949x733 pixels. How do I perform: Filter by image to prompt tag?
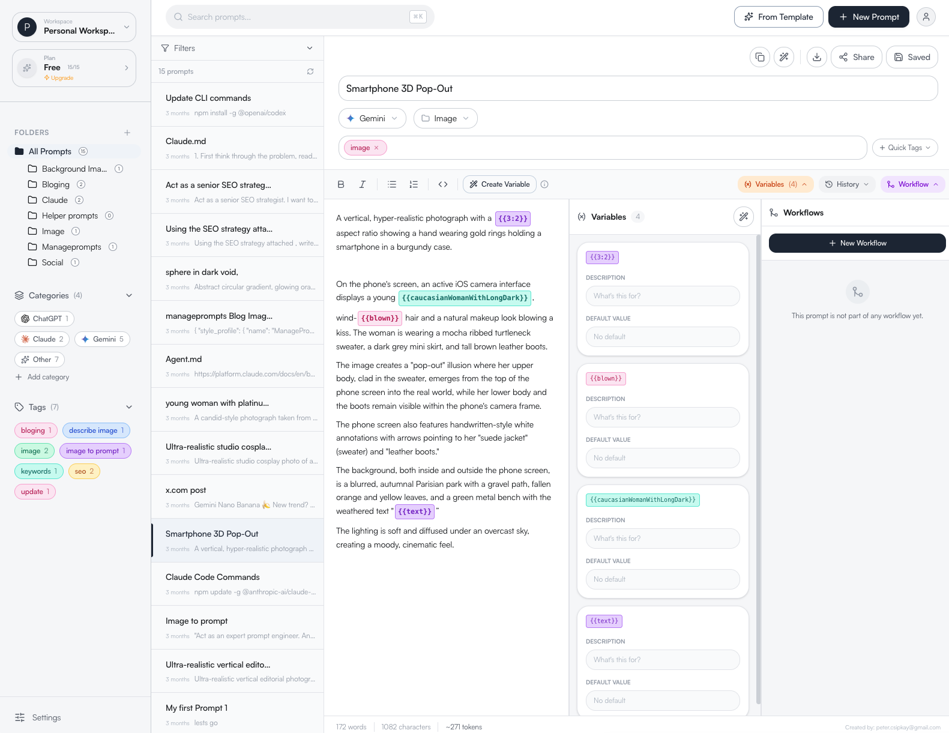point(95,451)
